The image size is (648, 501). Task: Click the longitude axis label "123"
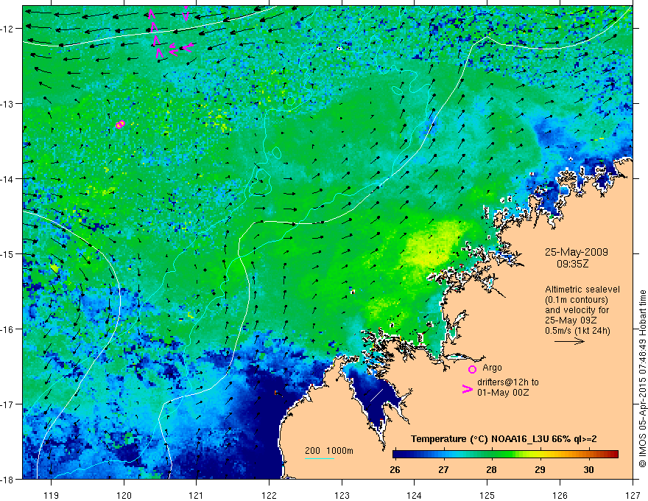click(342, 495)
